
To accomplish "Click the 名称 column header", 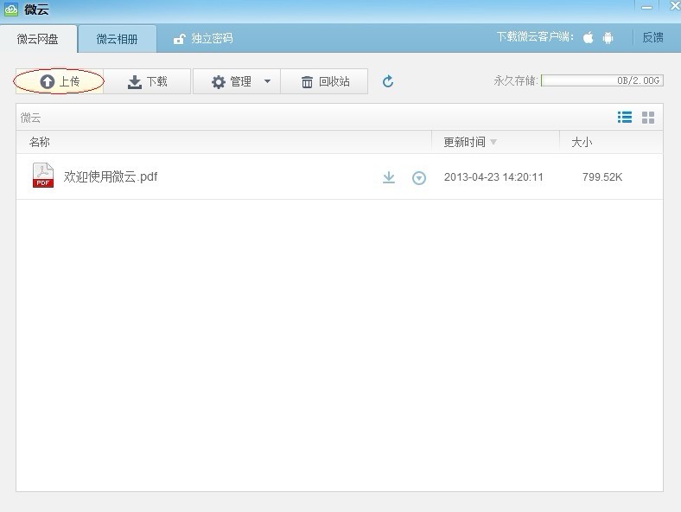I will tap(40, 142).
